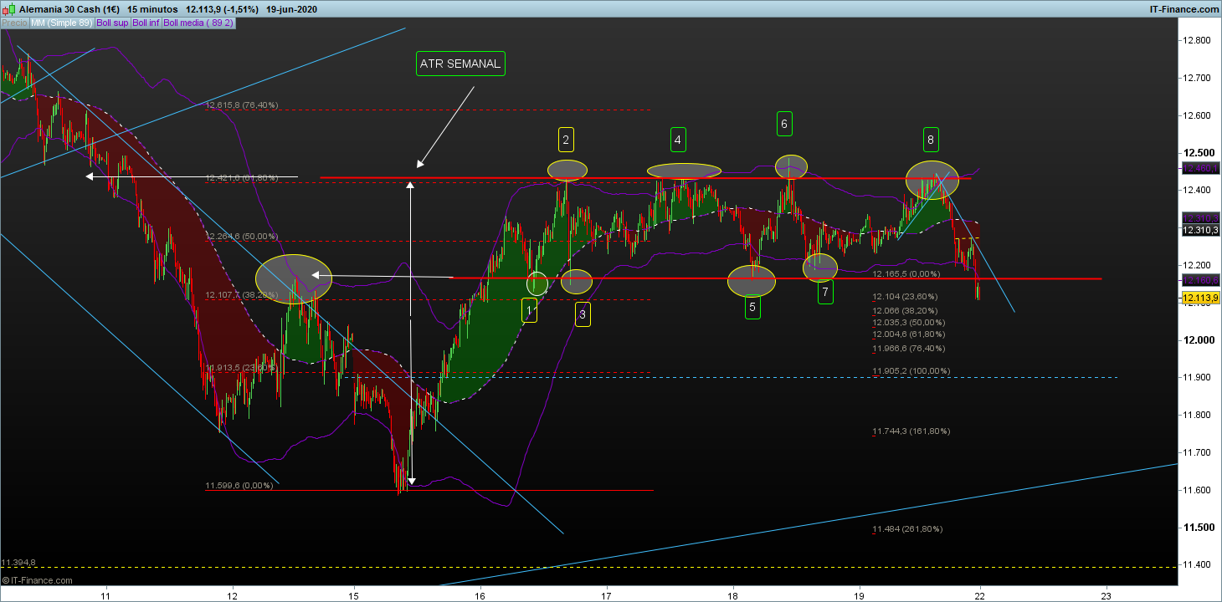
Task: Click the day 22 label on the date axis
Action: (x=979, y=595)
